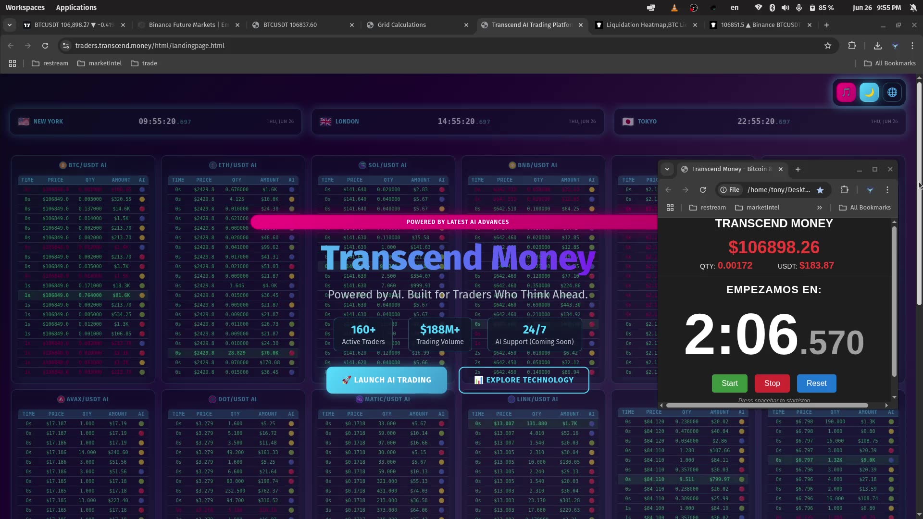Close the Transcend Money - Bitcoin tab
The width and height of the screenshot is (923, 519).
point(780,169)
